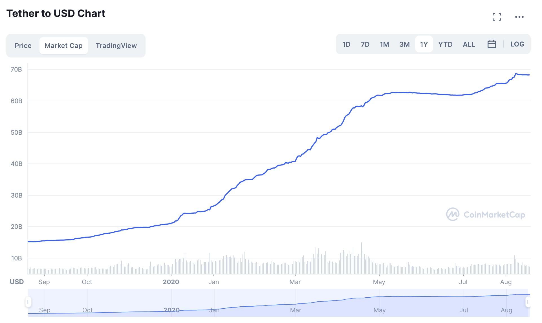Click the market cap peak in August
This screenshot has height=323, width=542.
pos(516,74)
